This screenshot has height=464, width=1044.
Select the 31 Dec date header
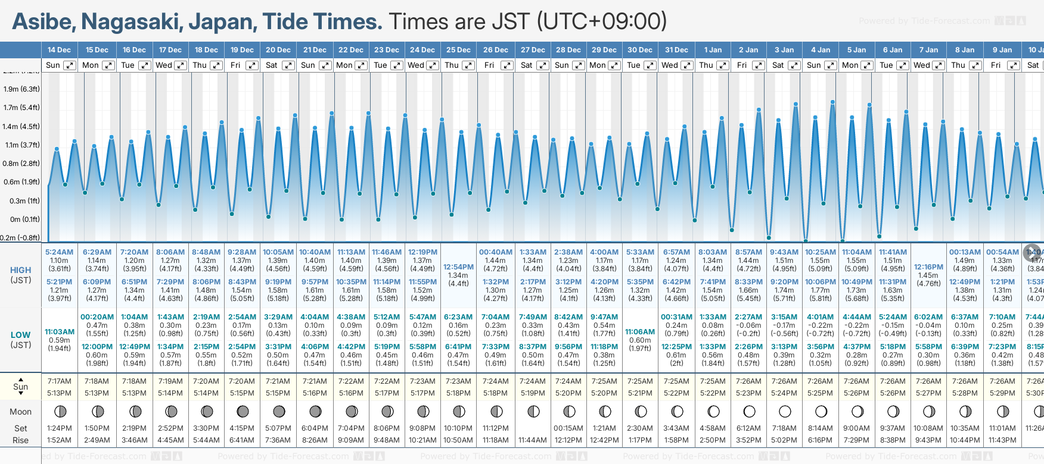[x=676, y=50]
